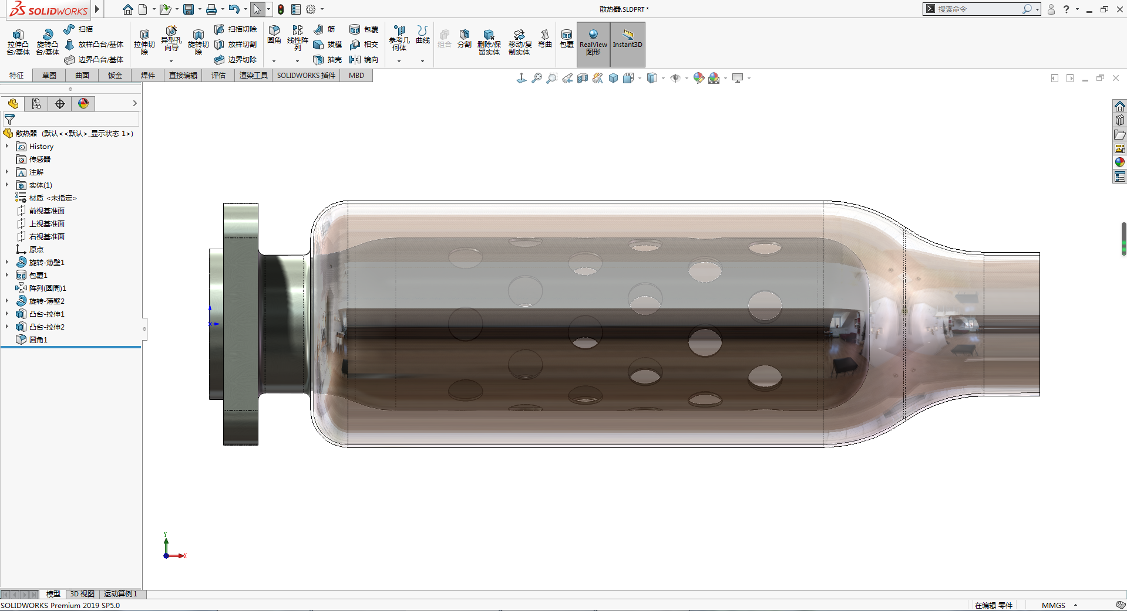This screenshot has height=611, width=1127.
Task: Expand the 实体(1) solid bodies node
Action: [7, 185]
